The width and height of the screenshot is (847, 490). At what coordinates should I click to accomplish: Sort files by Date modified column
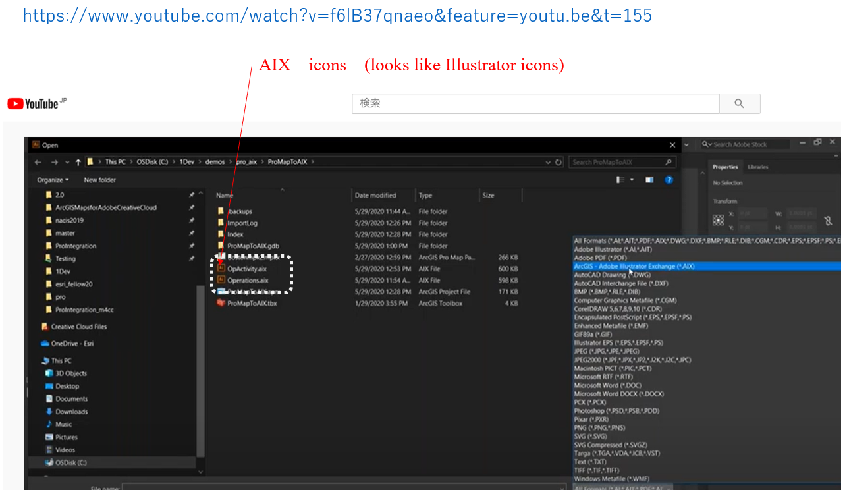point(375,196)
